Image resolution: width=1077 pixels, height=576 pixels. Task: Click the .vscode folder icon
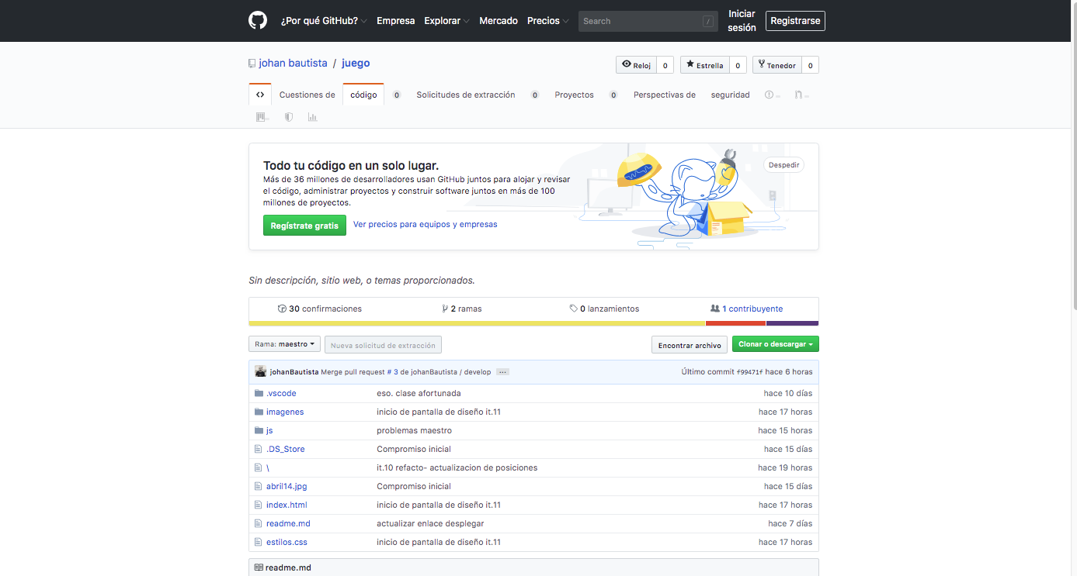[x=259, y=393]
